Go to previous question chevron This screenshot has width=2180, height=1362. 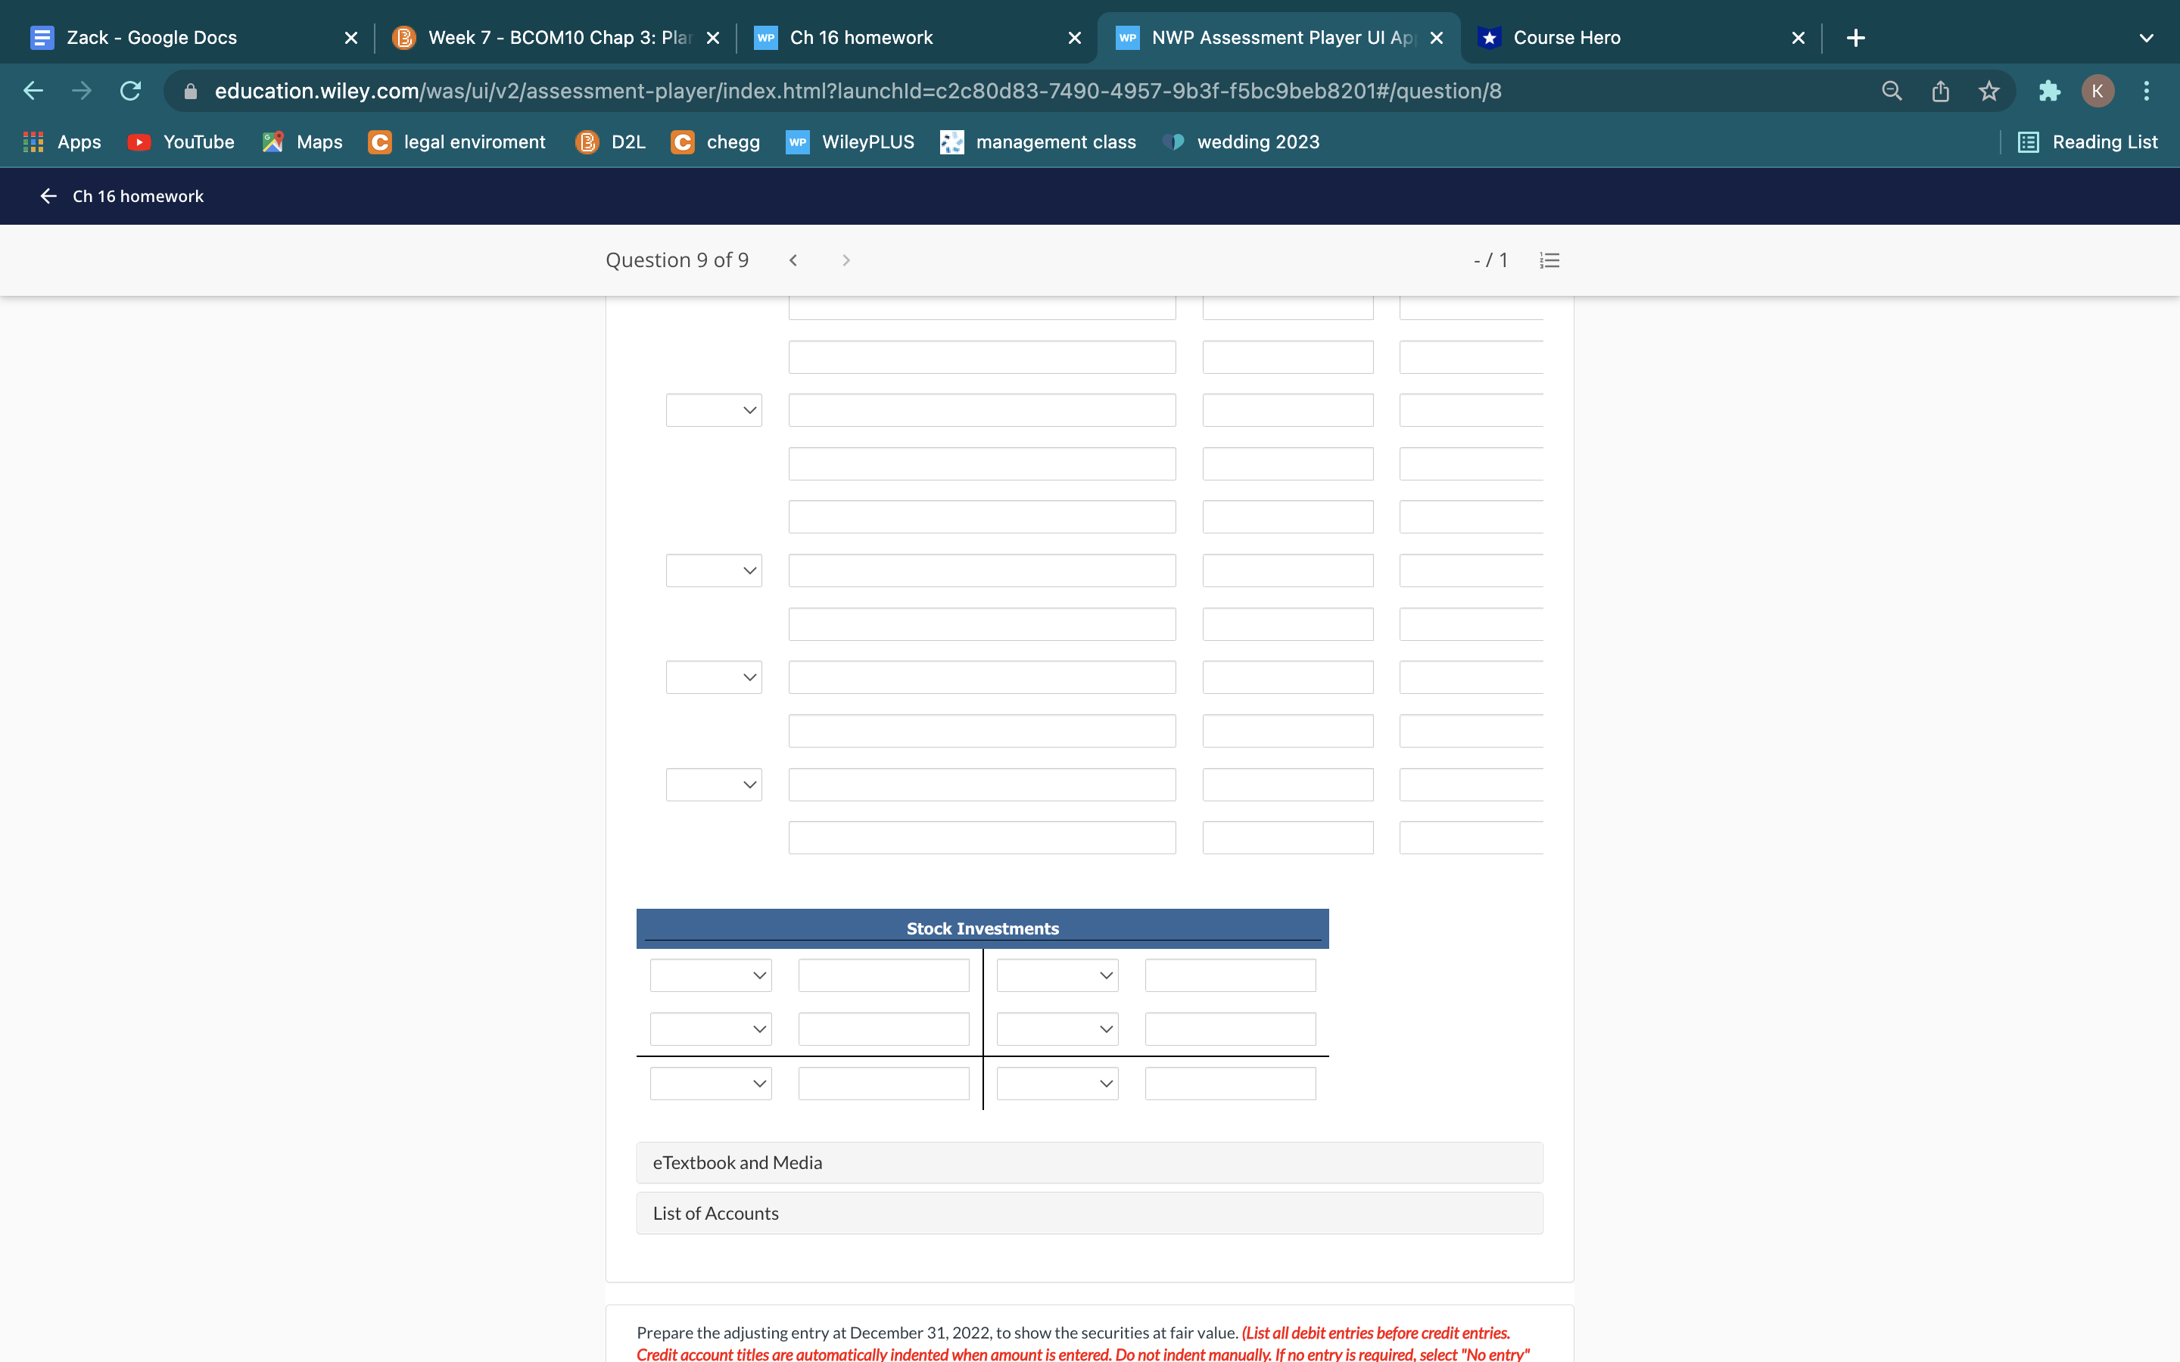coord(793,260)
